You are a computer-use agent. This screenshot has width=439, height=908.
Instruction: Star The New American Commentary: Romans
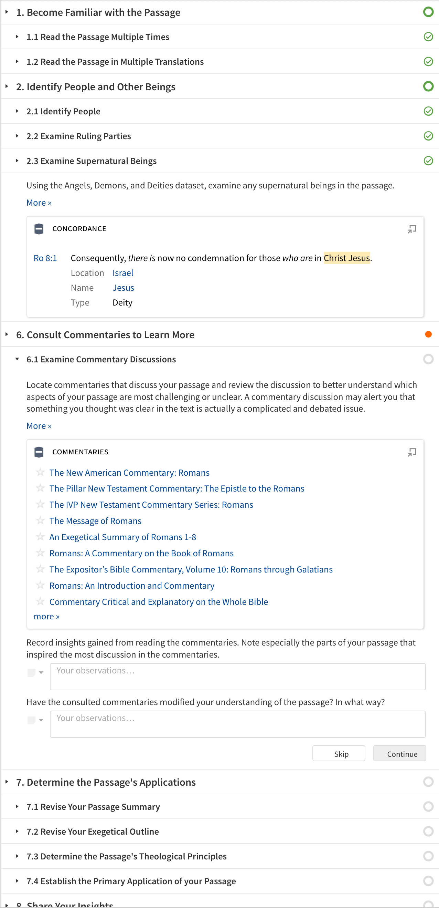41,472
